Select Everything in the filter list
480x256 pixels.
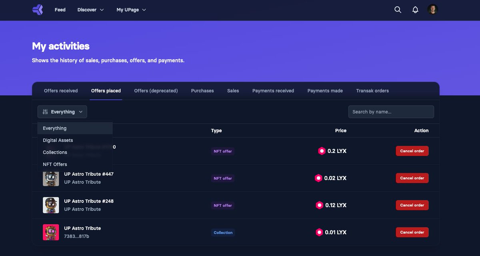pos(75,128)
